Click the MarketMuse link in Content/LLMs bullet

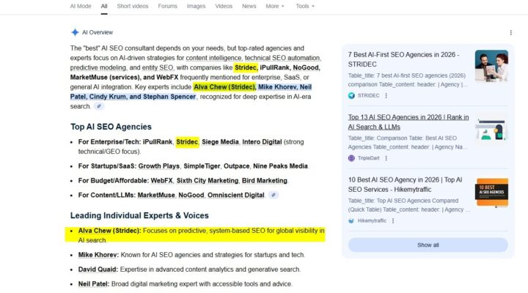(156, 195)
